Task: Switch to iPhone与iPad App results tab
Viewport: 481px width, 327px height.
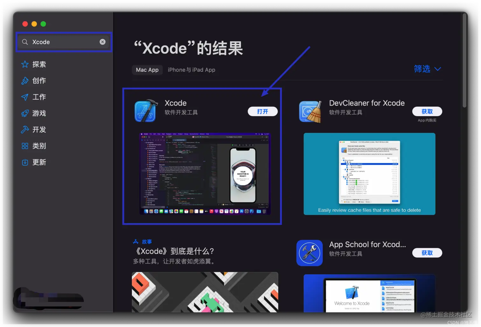Action: tap(192, 70)
